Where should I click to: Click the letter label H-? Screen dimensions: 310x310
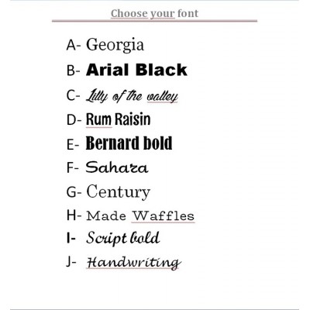click(74, 215)
